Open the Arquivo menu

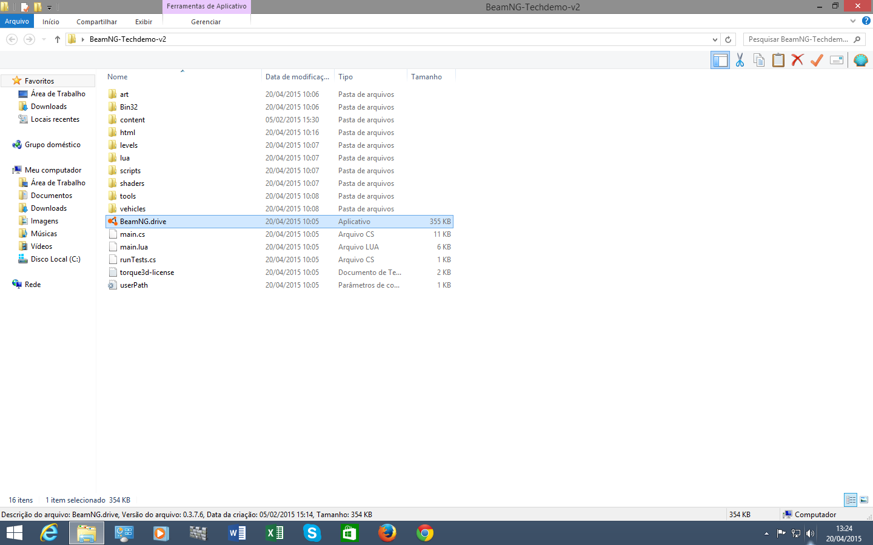(17, 21)
